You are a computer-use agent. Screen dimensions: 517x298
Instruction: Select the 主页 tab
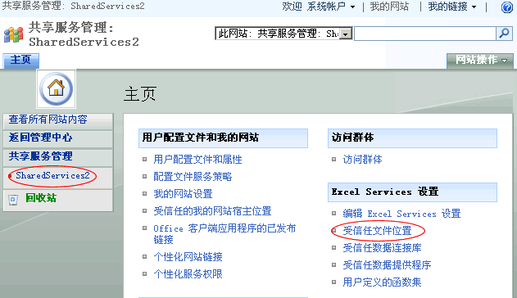(20, 61)
